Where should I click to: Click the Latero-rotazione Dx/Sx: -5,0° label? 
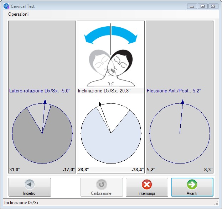click(x=40, y=91)
